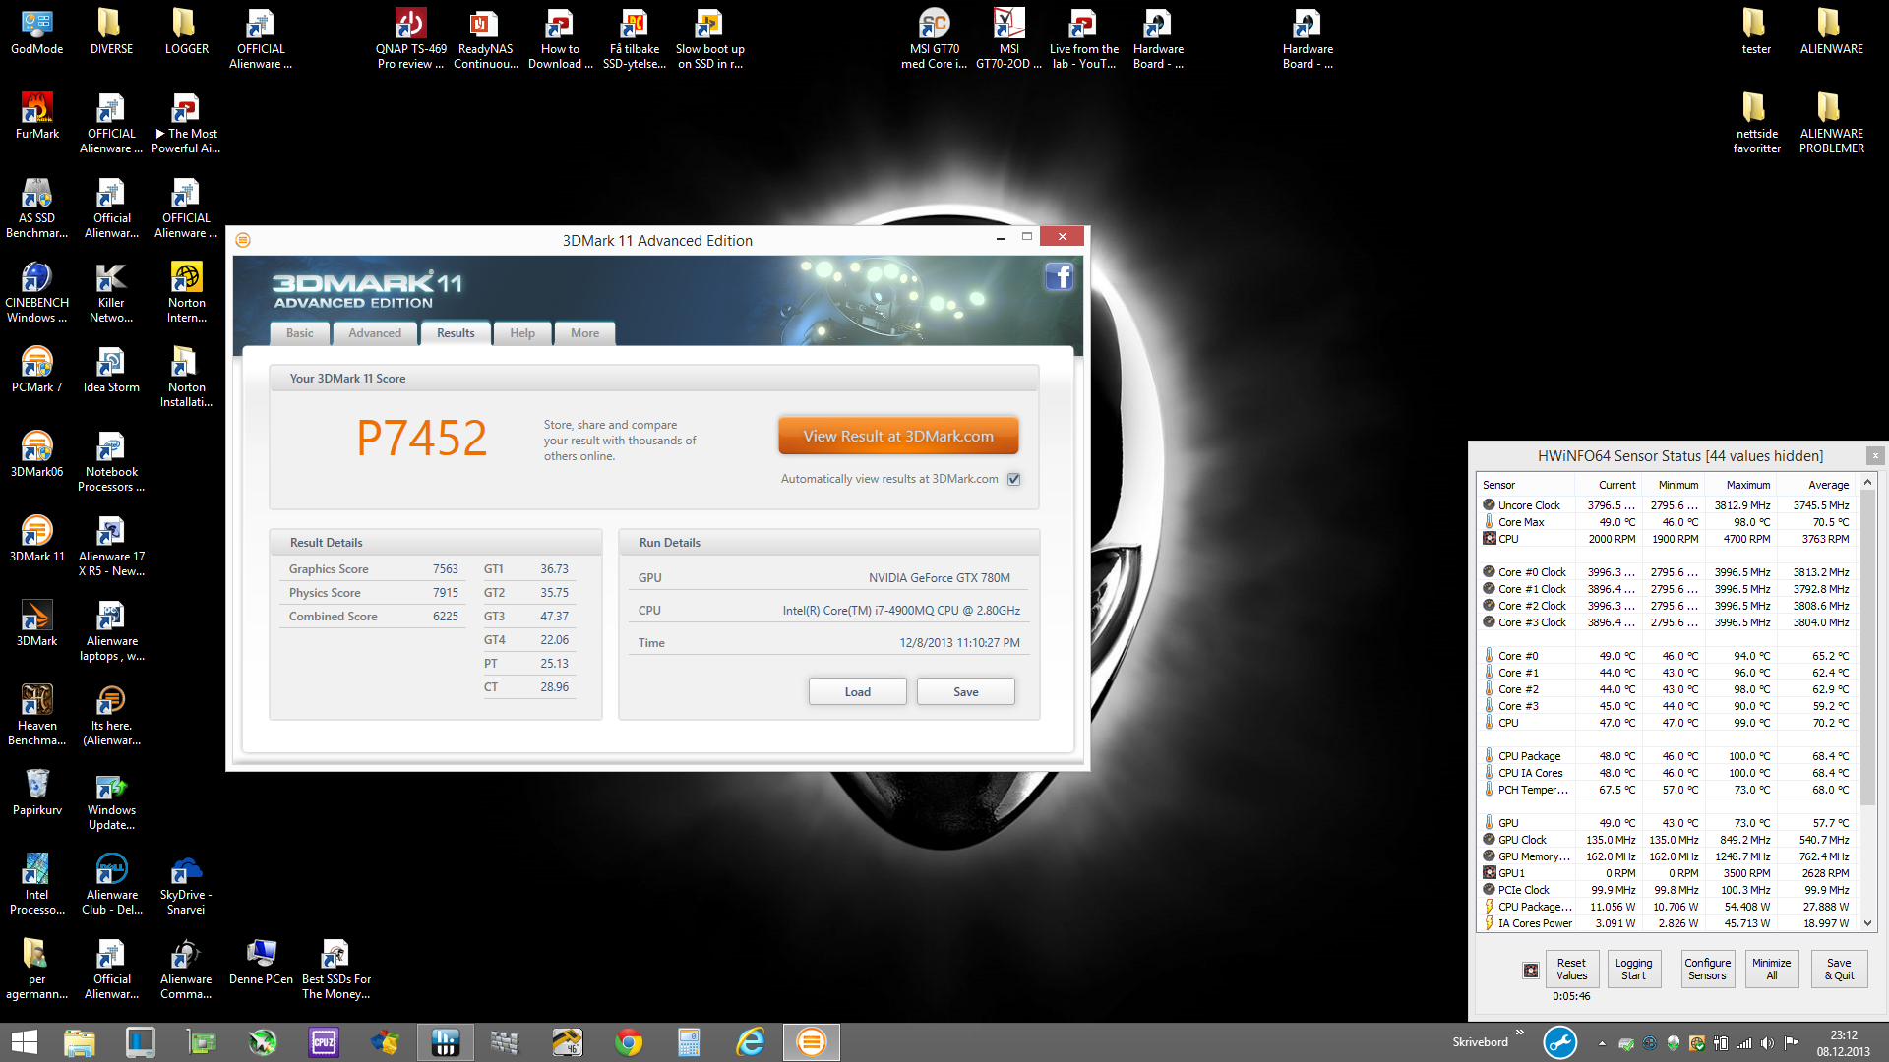Select the GodMode desktop icon

tap(37, 30)
